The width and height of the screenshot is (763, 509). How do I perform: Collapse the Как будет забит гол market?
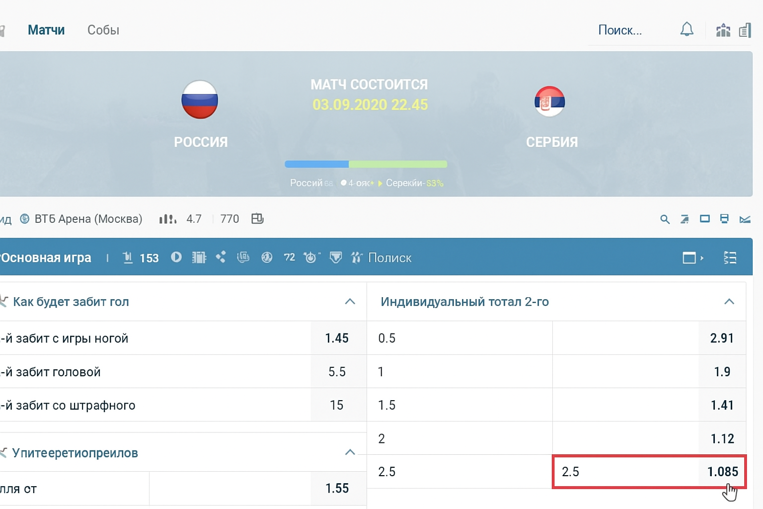click(x=351, y=301)
